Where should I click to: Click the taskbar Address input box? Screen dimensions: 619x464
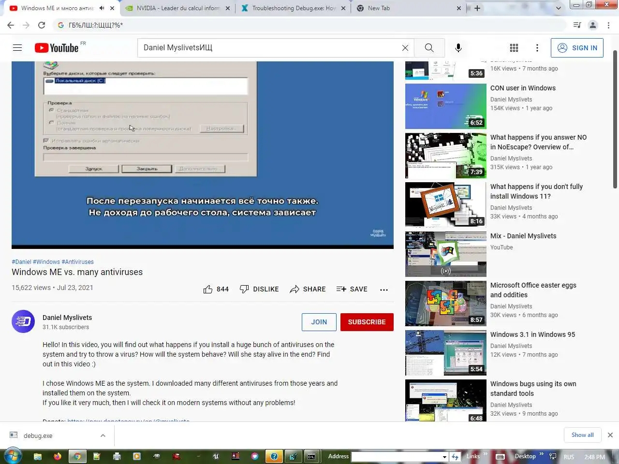(x=396, y=457)
